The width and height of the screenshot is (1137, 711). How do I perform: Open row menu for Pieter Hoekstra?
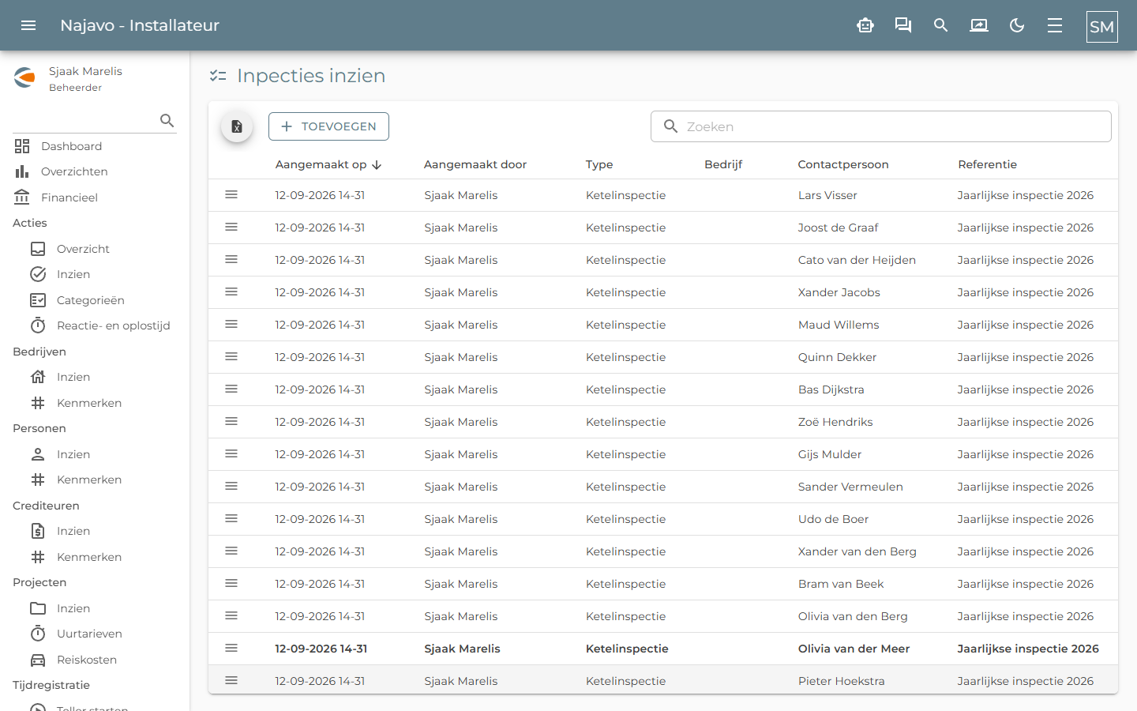(231, 680)
